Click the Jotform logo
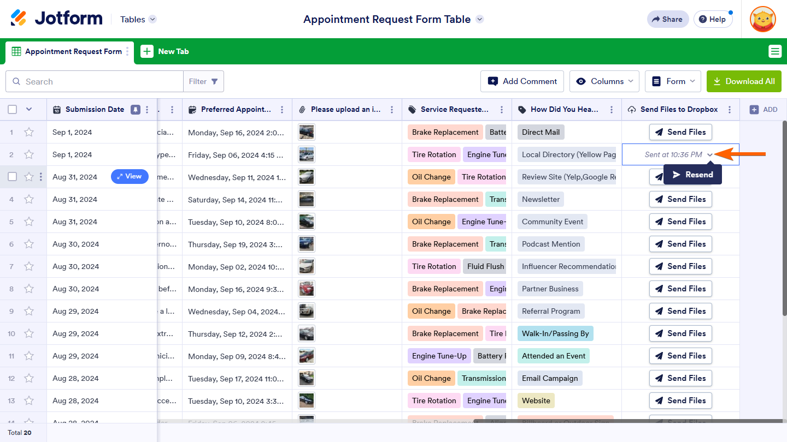The image size is (787, 442). (x=56, y=19)
